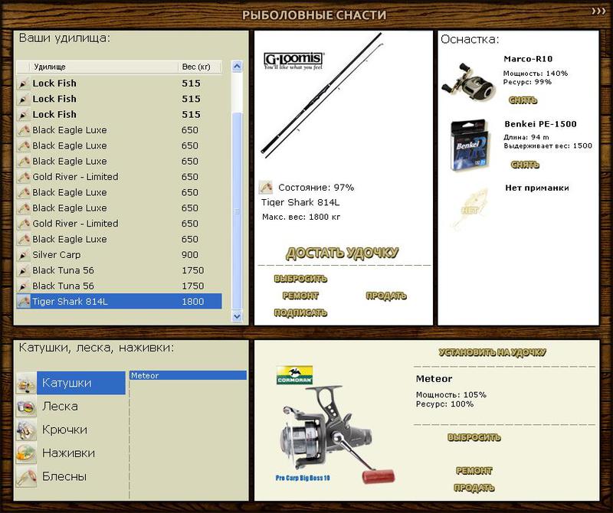Viewport: 613px width, 513px height.
Task: Click the Meteor heading in the details panel
Action: pos(434,378)
